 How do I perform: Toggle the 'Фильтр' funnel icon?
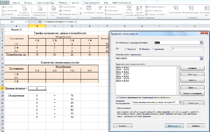coord(100,10)
